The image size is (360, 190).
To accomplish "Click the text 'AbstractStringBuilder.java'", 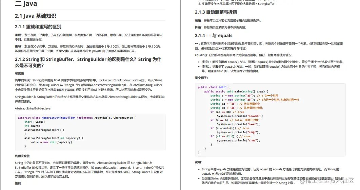I will [x=33, y=108].
